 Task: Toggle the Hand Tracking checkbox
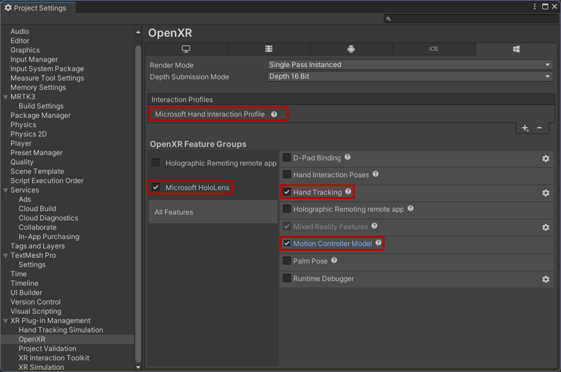click(287, 192)
